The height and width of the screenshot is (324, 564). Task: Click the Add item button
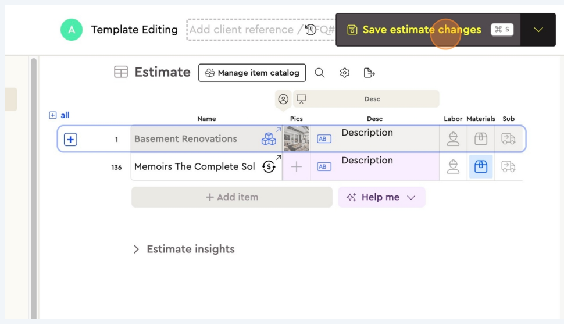(x=231, y=197)
